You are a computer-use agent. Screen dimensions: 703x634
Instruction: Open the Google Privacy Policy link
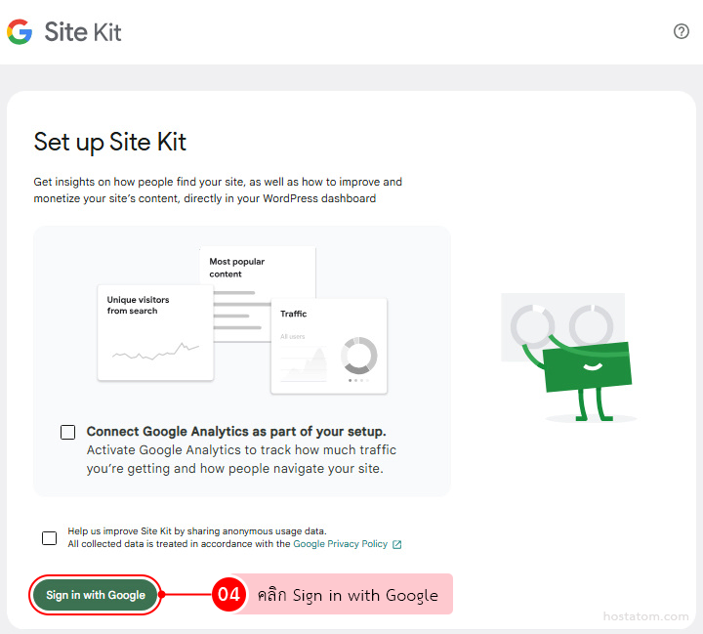tap(341, 544)
